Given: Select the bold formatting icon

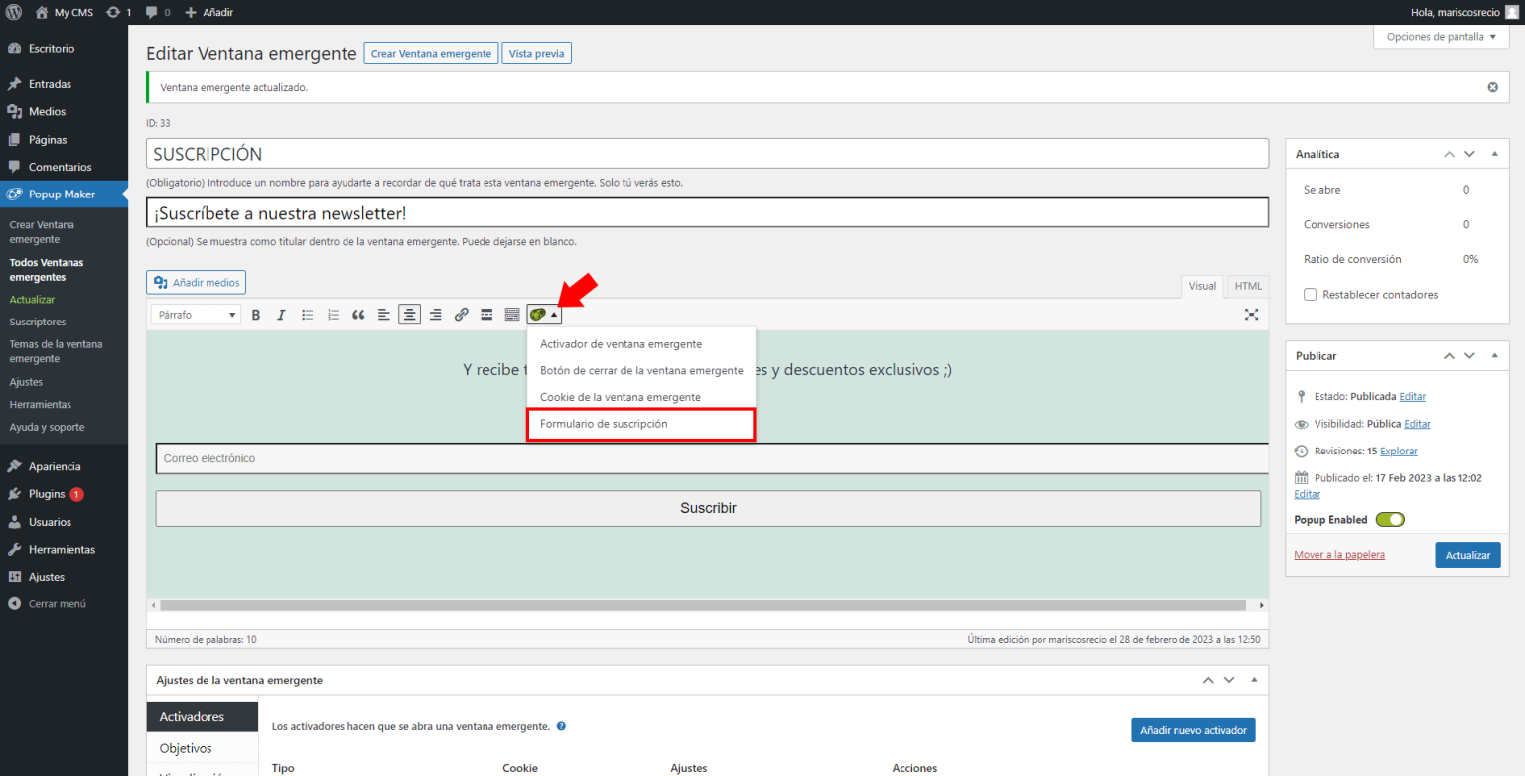Looking at the screenshot, I should tap(256, 315).
